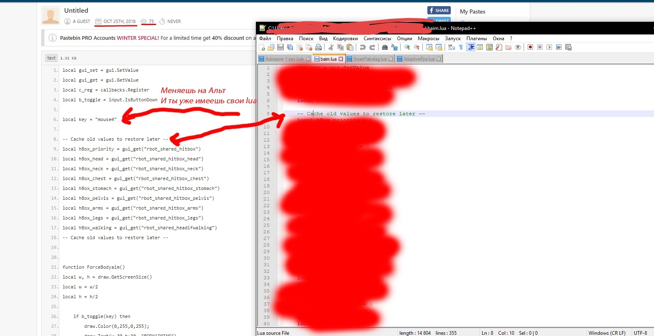Open the Синтаксисы menu
Screen dimensions: 654x336
378,39
